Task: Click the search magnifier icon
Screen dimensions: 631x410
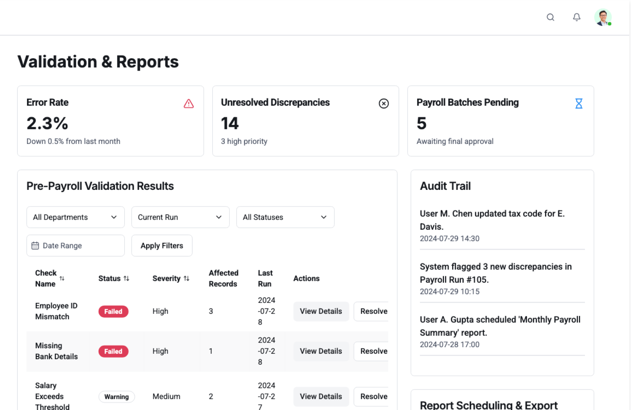Action: point(550,17)
